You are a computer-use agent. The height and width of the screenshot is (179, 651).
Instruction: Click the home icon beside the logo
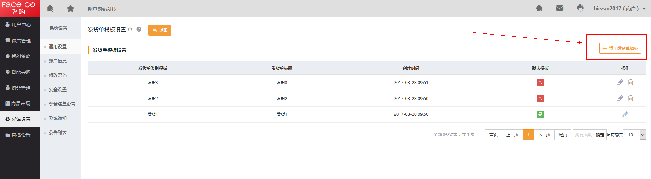[x=50, y=9]
